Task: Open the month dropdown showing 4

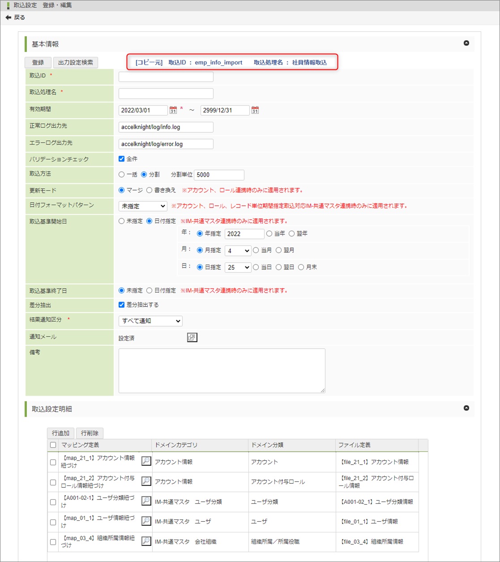Action: point(238,251)
